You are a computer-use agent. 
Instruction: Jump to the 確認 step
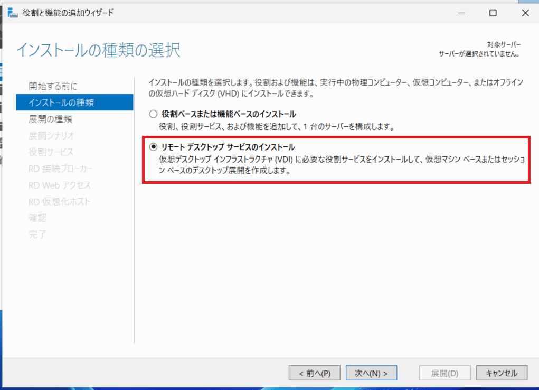pos(37,218)
